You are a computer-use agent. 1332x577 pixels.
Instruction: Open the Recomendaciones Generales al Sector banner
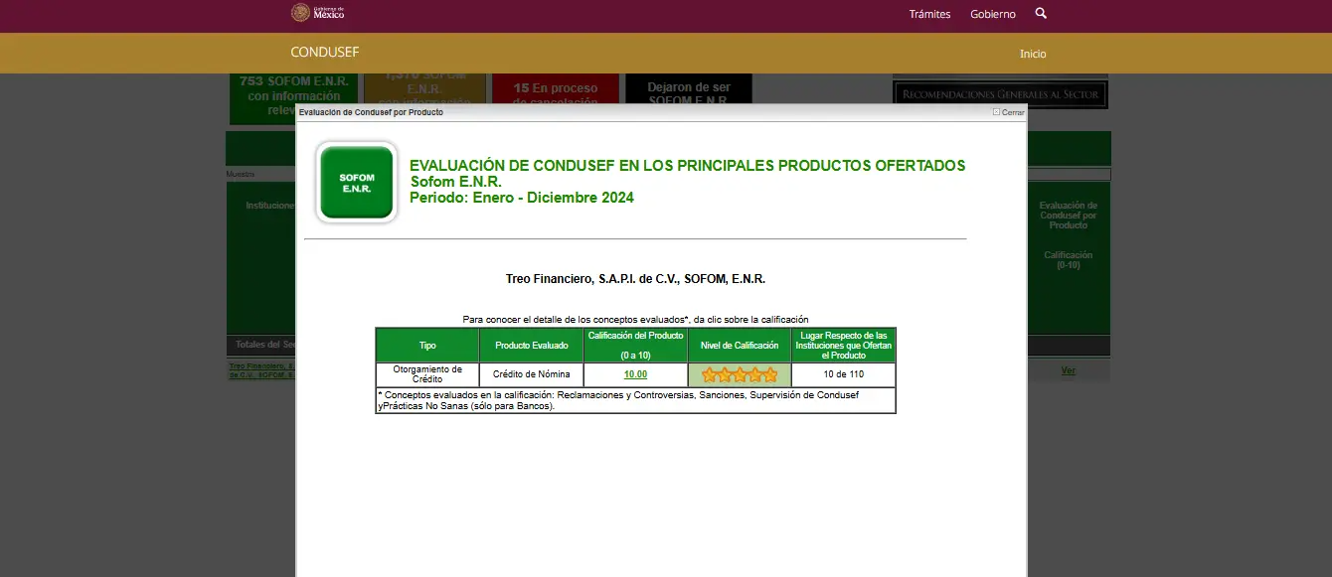(x=999, y=94)
